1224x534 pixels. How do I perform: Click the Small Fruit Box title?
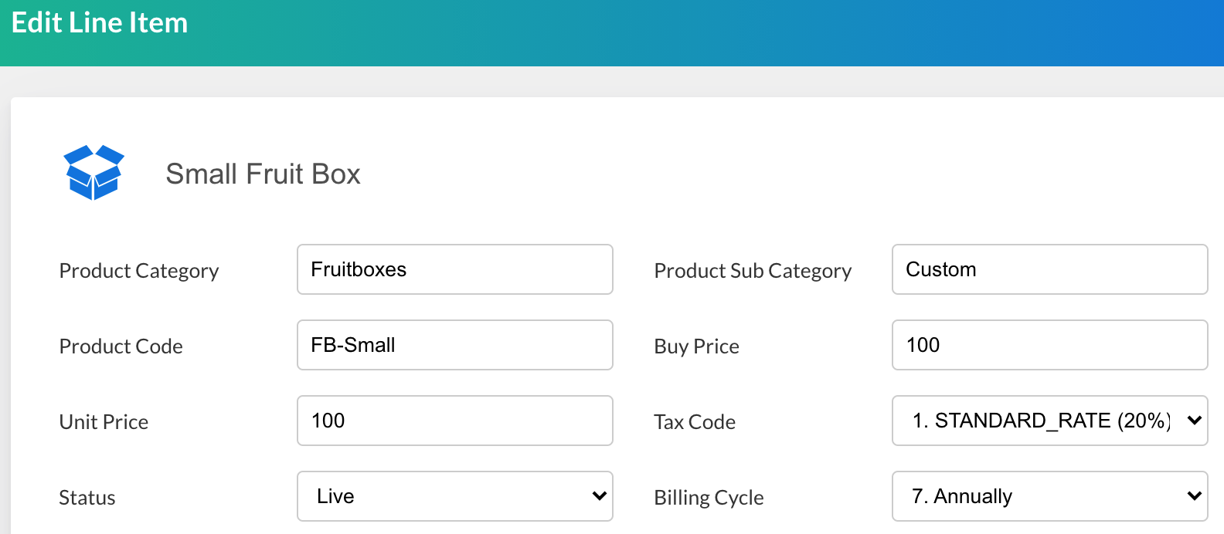[x=263, y=174]
